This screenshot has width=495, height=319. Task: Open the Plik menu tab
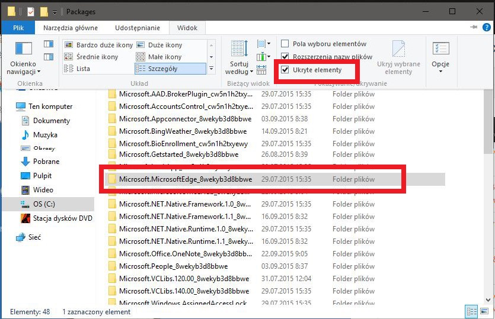18,28
